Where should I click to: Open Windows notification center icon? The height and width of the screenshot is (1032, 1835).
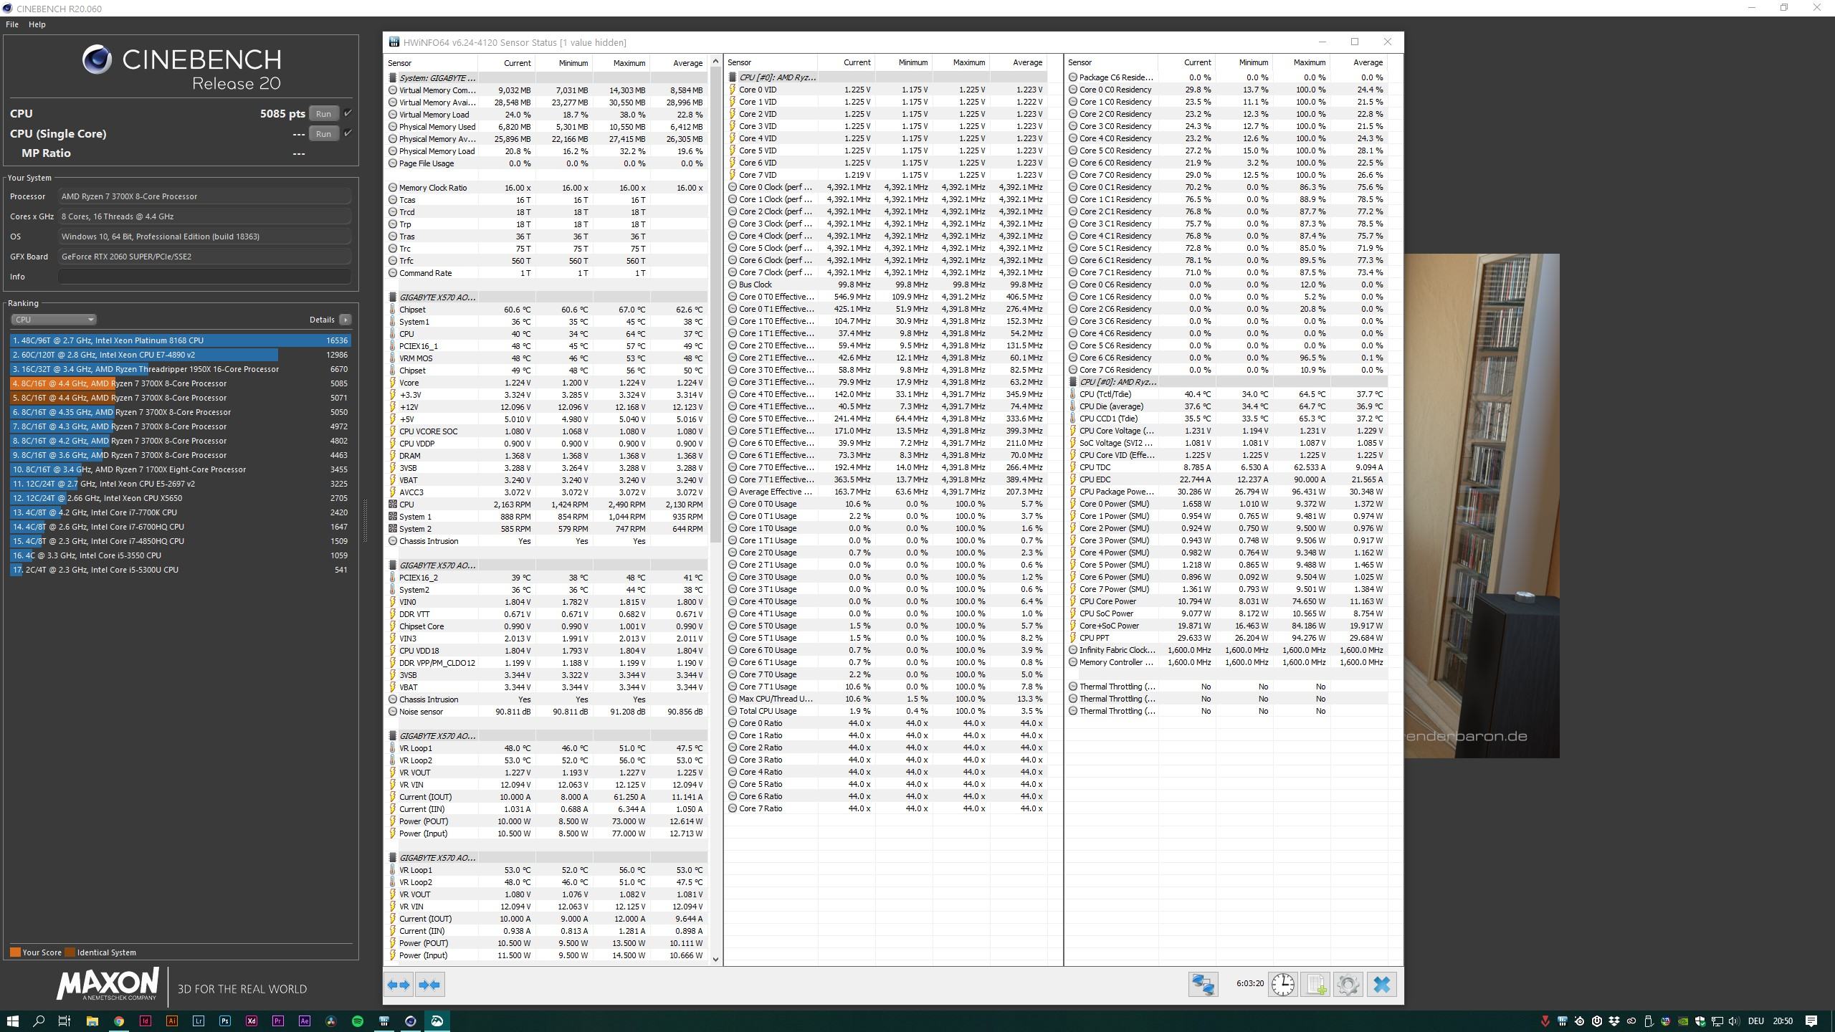(x=1811, y=1021)
